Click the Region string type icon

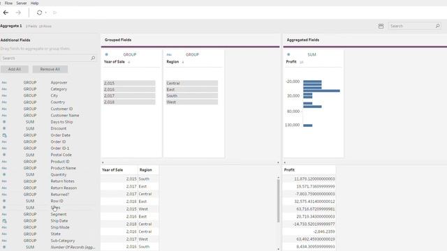(169, 54)
